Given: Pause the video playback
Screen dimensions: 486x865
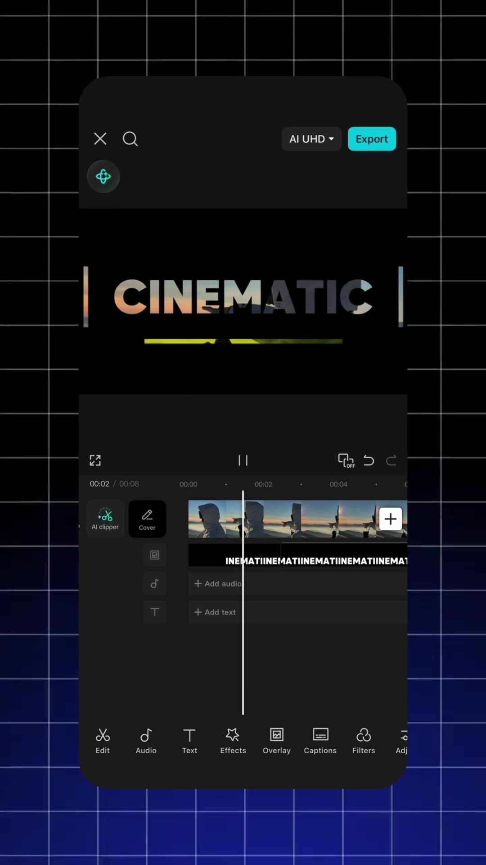Looking at the screenshot, I should tap(243, 460).
